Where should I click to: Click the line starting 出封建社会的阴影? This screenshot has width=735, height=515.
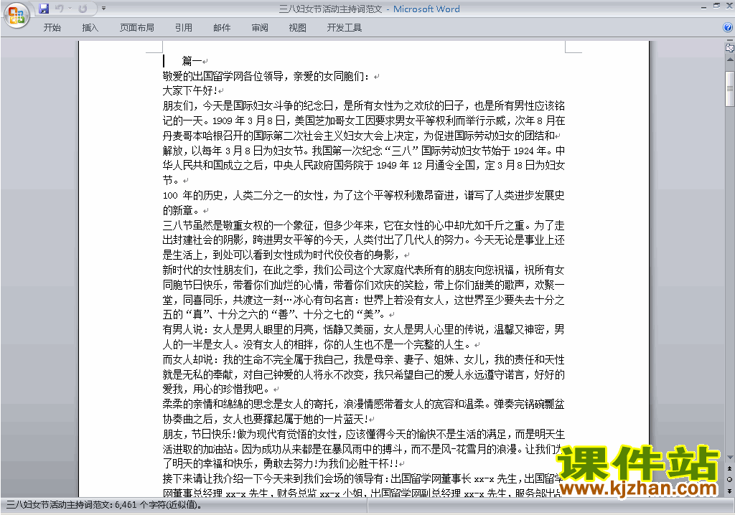pos(364,240)
